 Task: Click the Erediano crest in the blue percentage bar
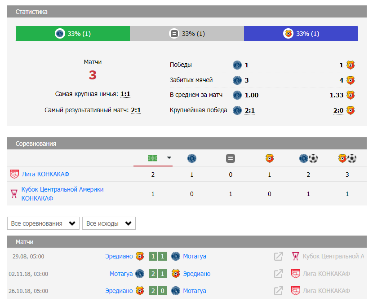coord(287,33)
